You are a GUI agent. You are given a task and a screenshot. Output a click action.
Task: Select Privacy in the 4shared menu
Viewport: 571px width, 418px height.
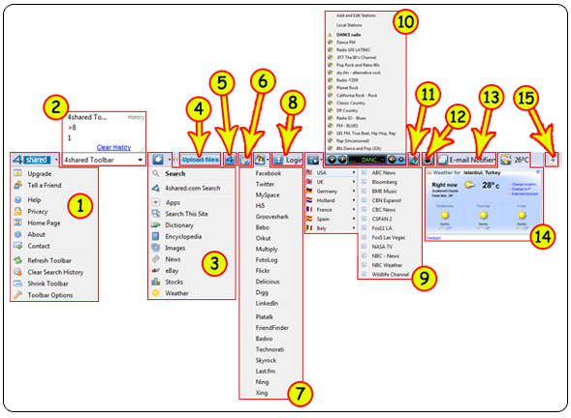[x=37, y=212]
